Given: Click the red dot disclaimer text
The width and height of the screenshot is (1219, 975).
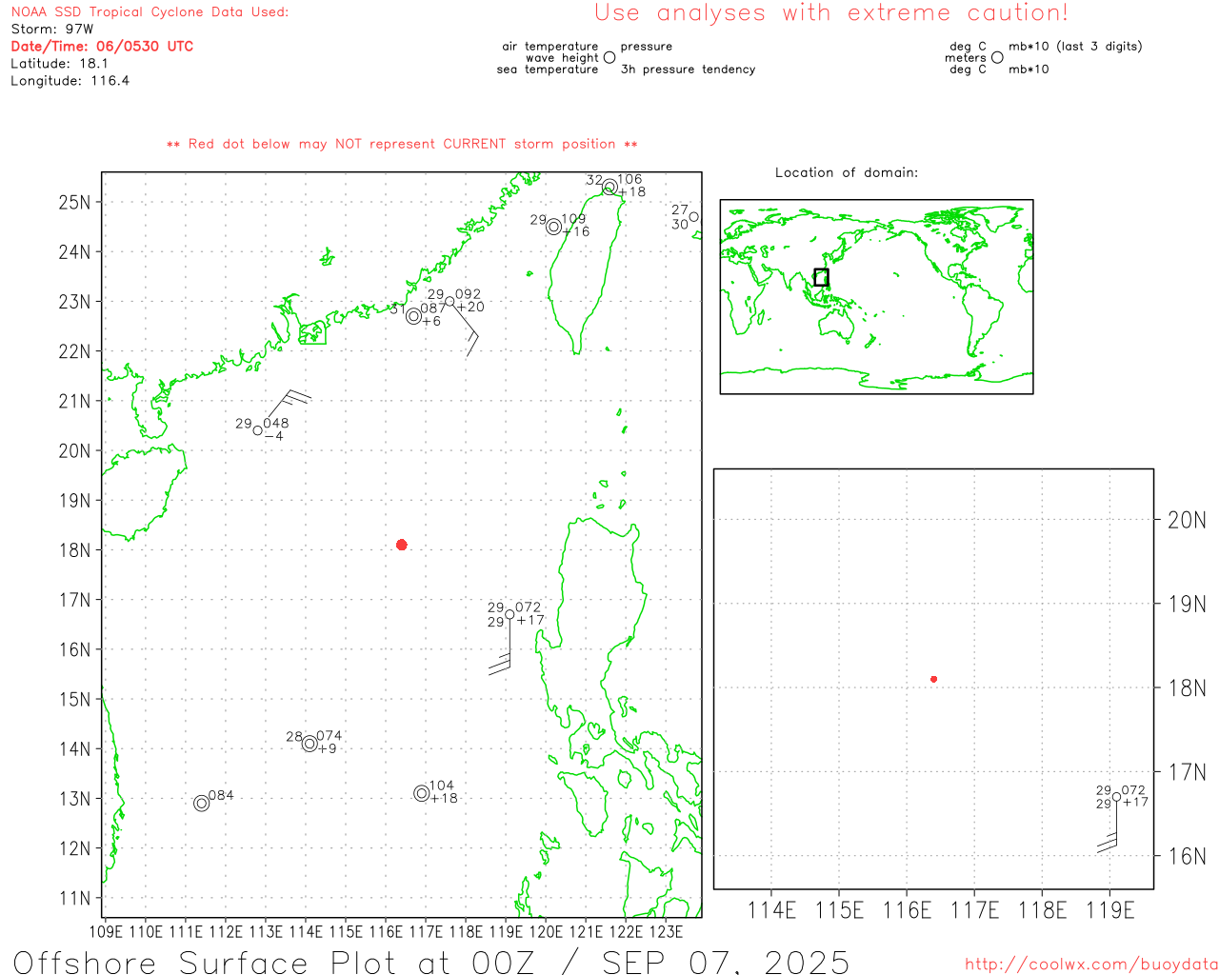Looking at the screenshot, I should coord(402,144).
